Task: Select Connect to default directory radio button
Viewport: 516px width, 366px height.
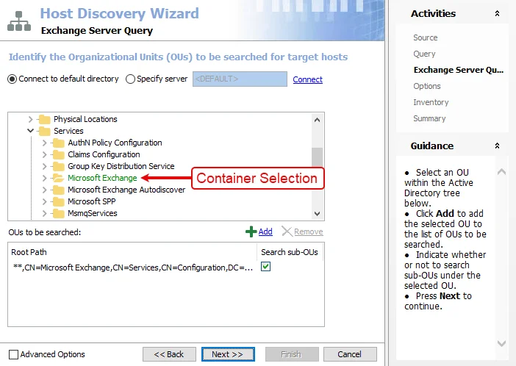Action: click(12, 79)
